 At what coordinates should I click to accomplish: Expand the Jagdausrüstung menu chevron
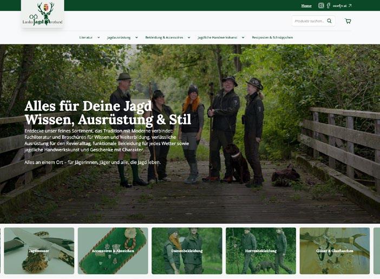coord(136,37)
